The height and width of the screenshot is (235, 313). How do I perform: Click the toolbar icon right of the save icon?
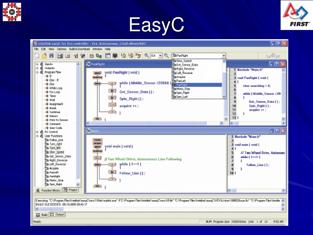pyautogui.click(x=60, y=56)
